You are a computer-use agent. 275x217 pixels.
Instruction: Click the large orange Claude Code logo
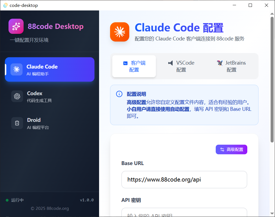point(120,32)
